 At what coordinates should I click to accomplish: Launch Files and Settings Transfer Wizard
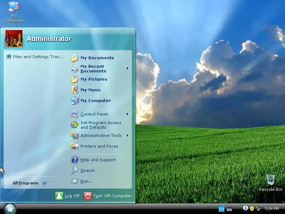point(35,57)
